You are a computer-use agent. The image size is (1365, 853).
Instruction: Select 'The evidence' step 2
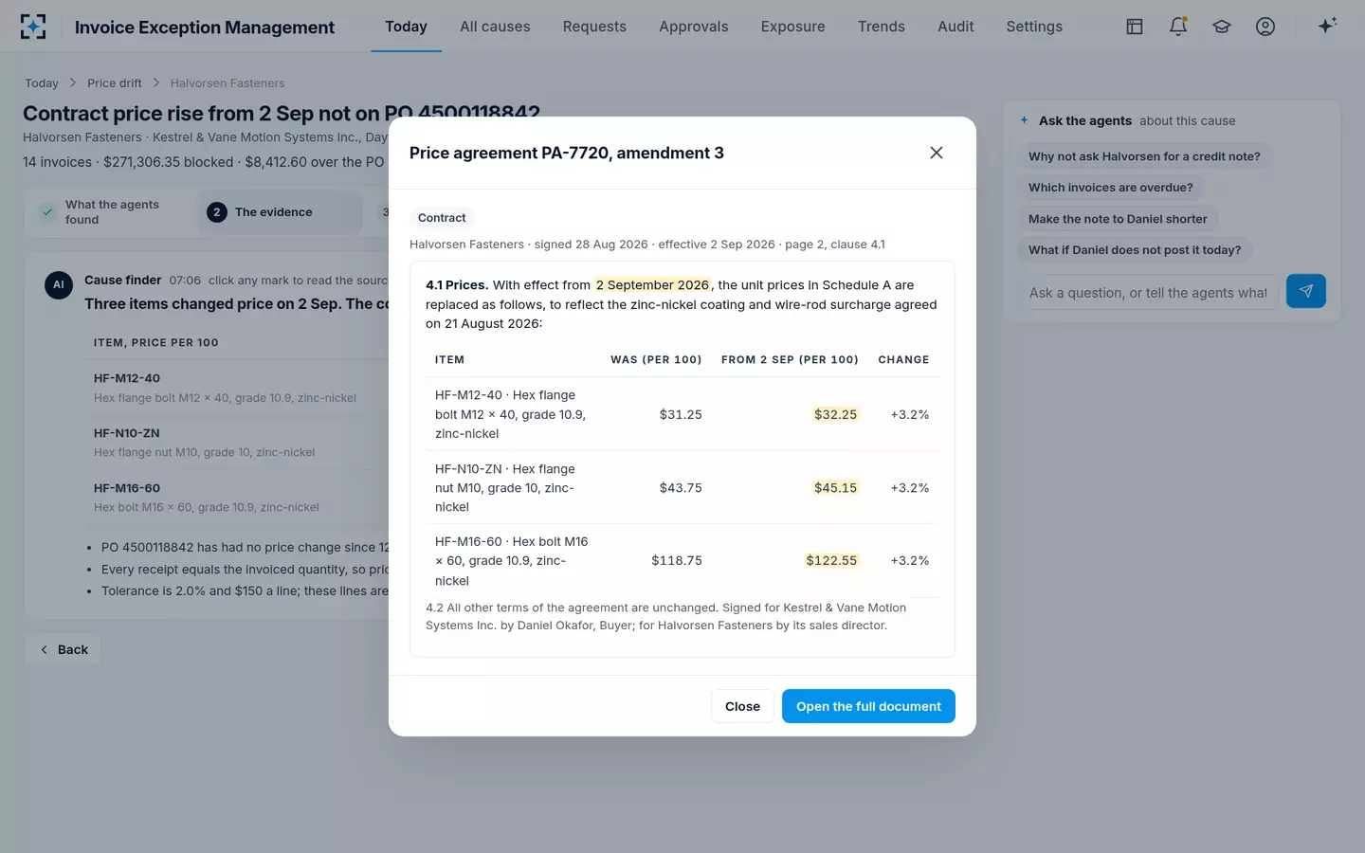click(282, 212)
